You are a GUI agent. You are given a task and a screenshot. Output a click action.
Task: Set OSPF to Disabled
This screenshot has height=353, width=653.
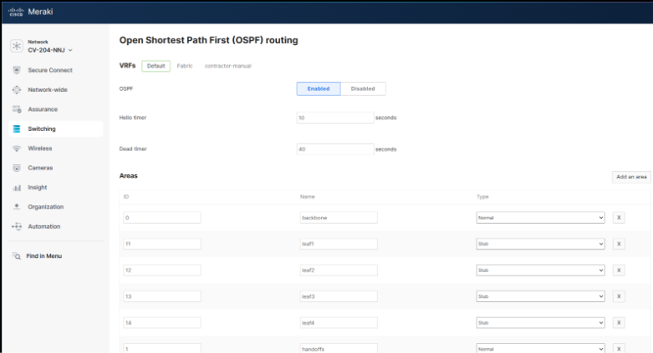pyautogui.click(x=363, y=88)
